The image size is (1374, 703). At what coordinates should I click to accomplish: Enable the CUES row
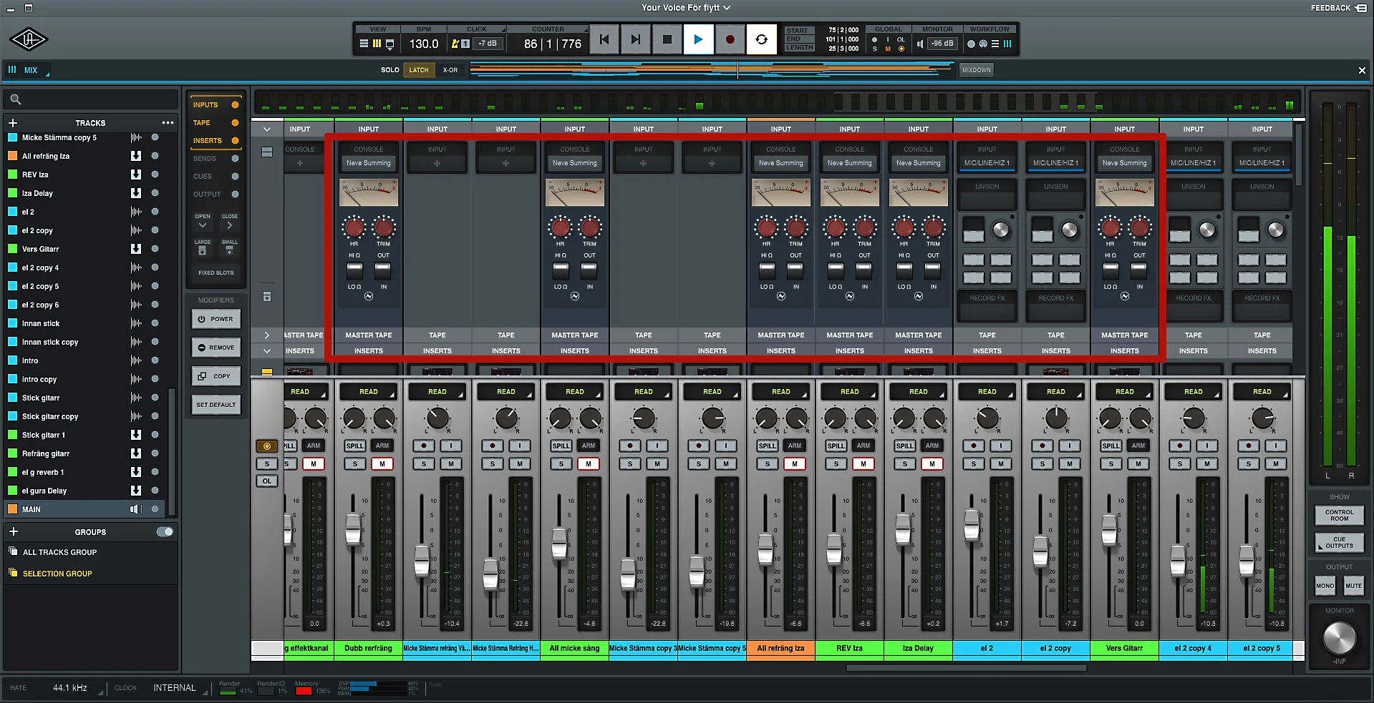click(x=234, y=177)
